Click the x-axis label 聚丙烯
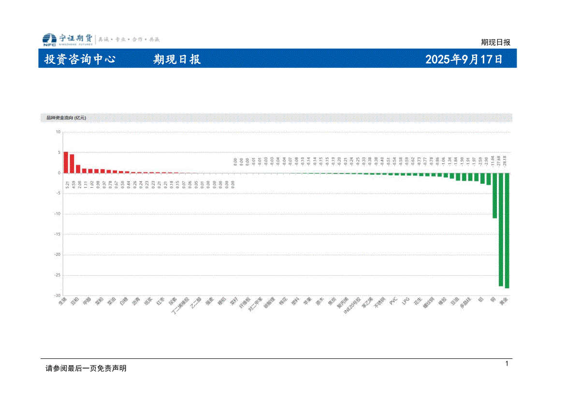The width and height of the screenshot is (565, 400). click(x=343, y=303)
